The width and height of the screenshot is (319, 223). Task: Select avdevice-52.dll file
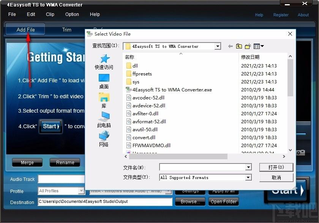pyautogui.click(x=146, y=105)
